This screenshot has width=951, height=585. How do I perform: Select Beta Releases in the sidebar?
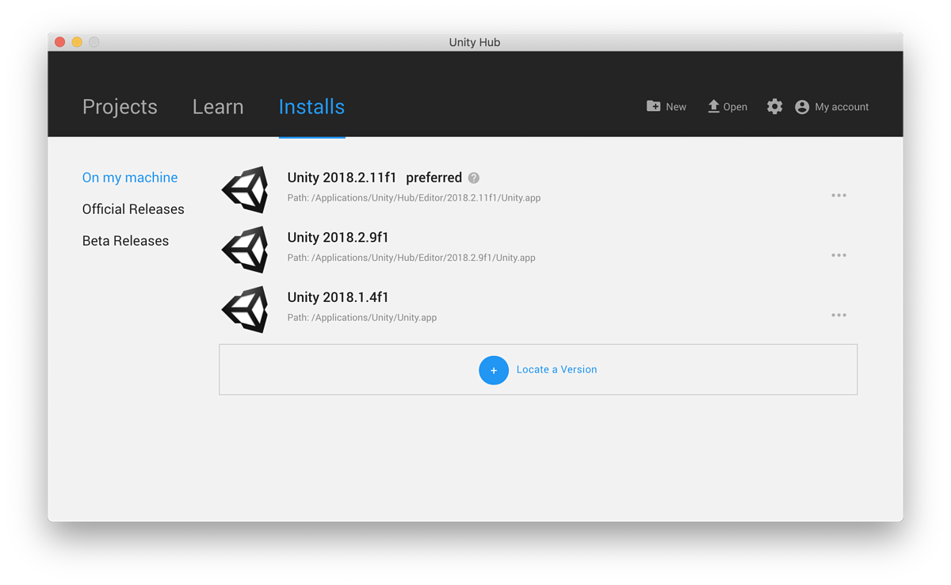click(x=125, y=240)
